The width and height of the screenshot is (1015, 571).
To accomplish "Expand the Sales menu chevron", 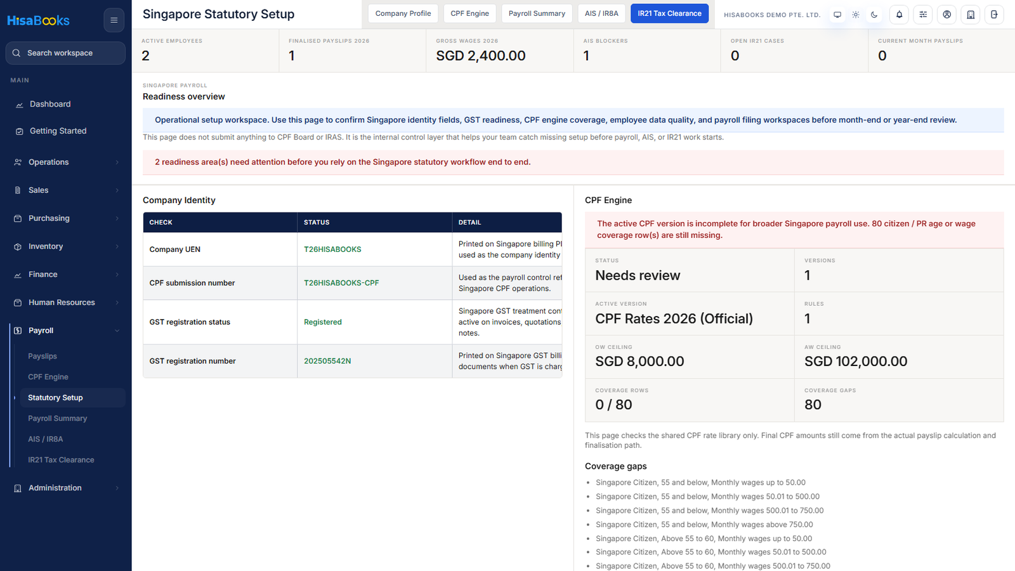I will [117, 190].
